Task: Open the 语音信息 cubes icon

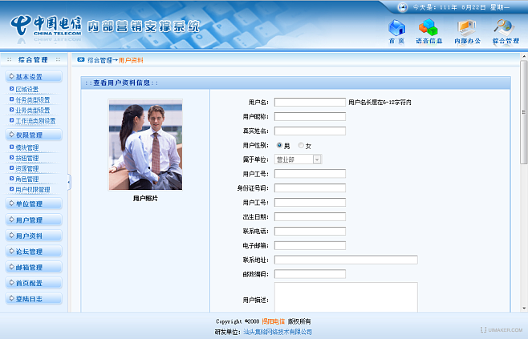Action: point(428,27)
